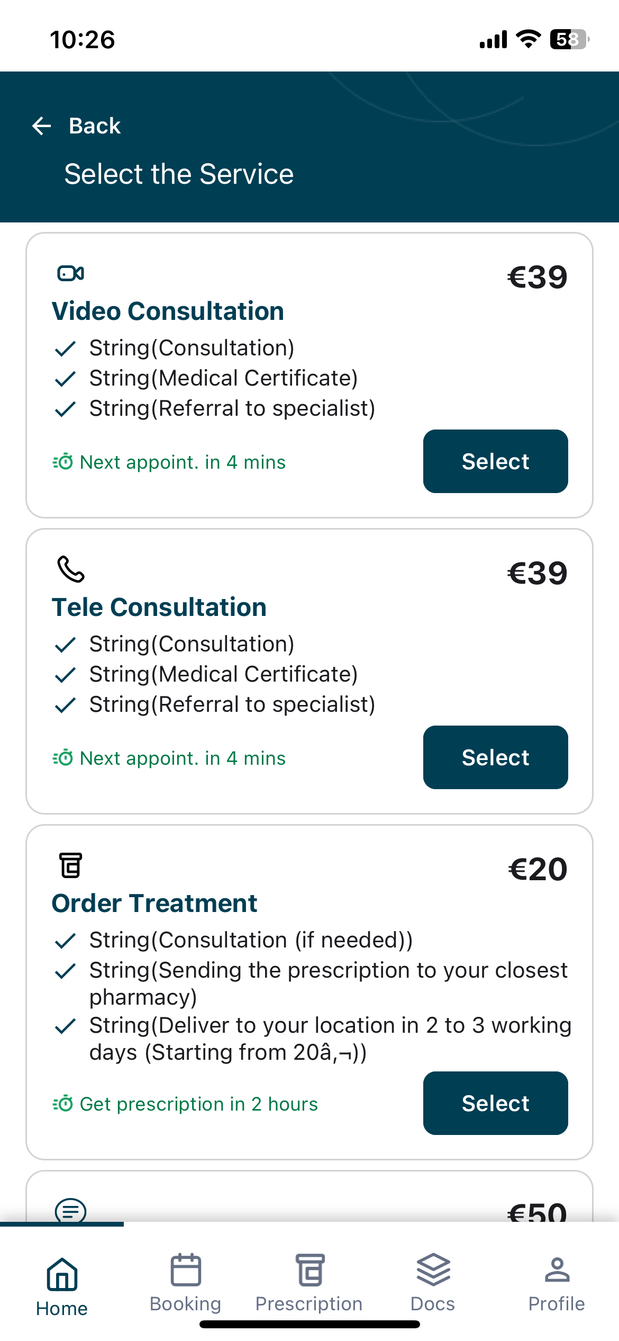Click the Back label in header
619x1341 pixels.
(x=95, y=126)
